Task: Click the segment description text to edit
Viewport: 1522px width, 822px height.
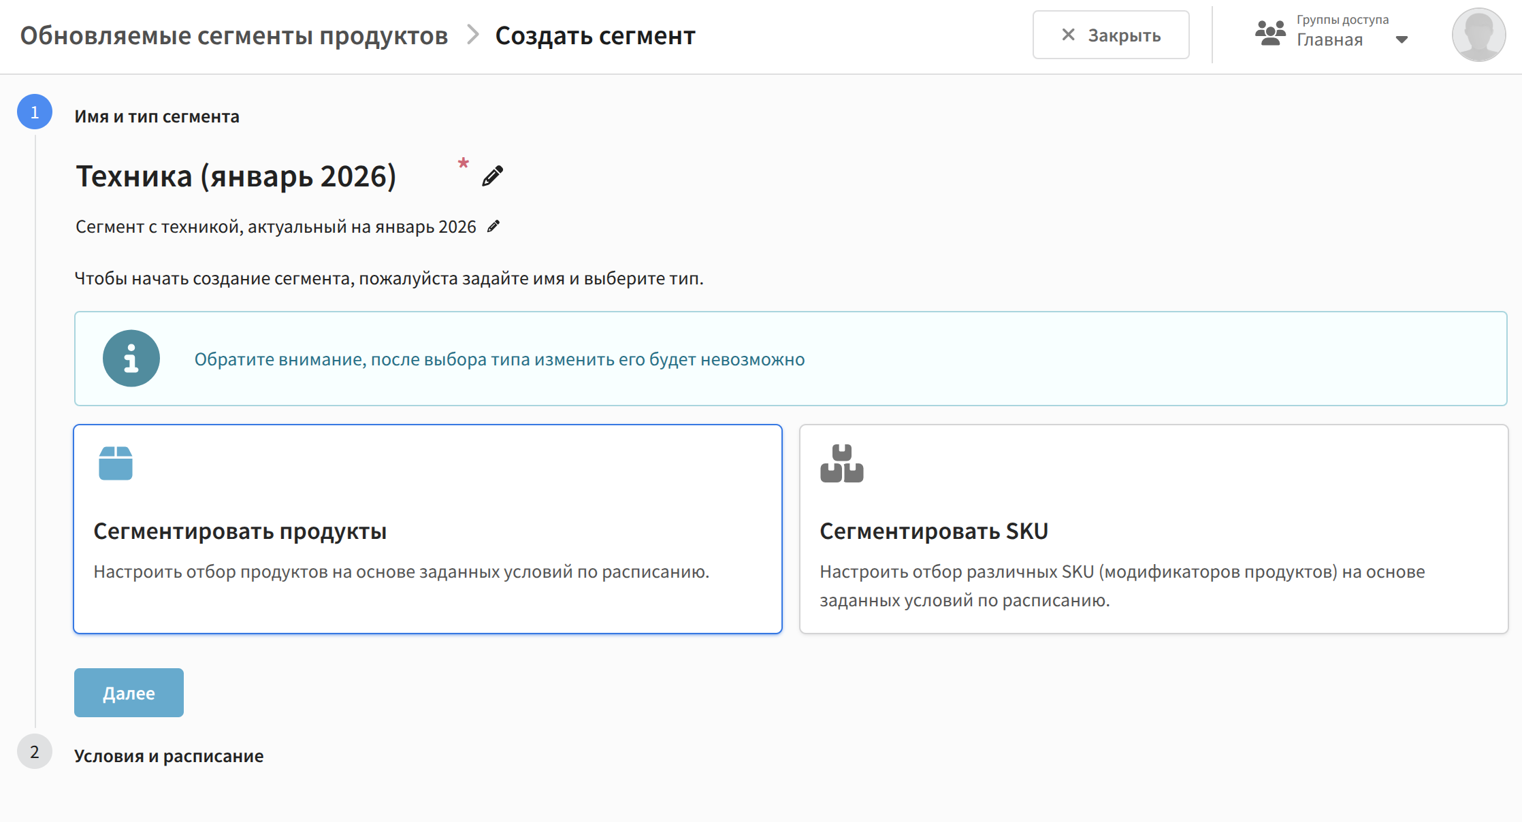Action: [x=276, y=227]
